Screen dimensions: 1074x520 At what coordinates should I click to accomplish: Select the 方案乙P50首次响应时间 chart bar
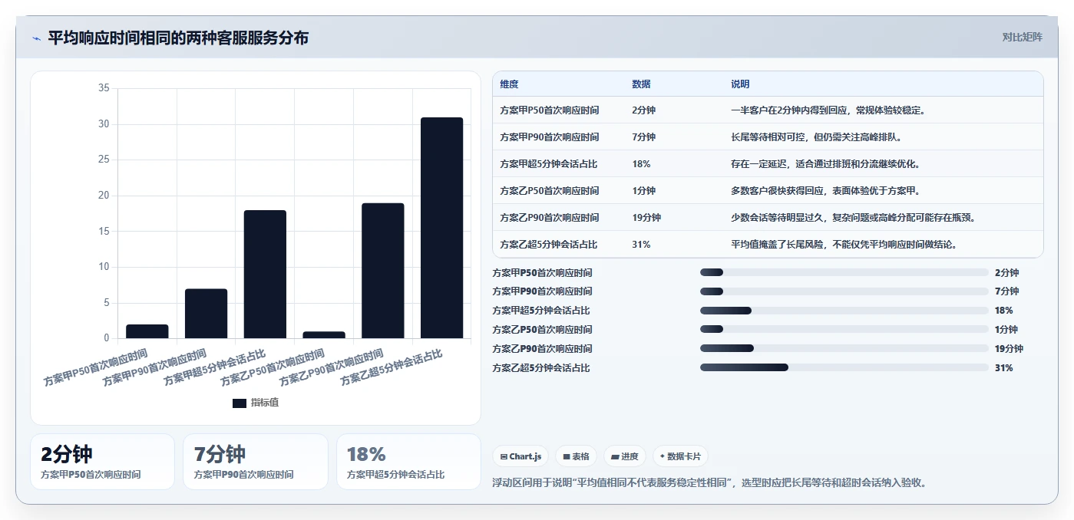click(x=324, y=335)
